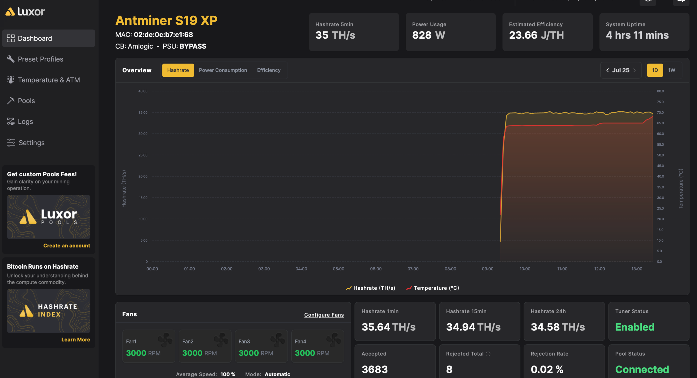Image resolution: width=697 pixels, height=378 pixels.
Task: Click the Rejection Rate 0.02 % value
Action: pos(547,369)
